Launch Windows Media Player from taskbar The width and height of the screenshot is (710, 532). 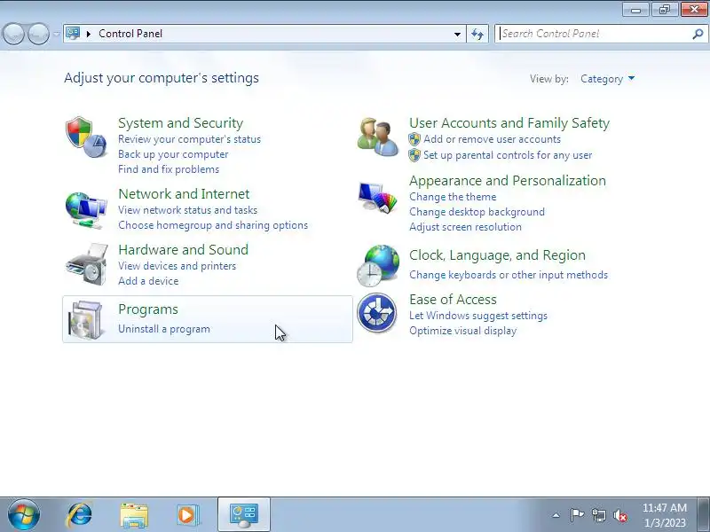click(x=187, y=515)
